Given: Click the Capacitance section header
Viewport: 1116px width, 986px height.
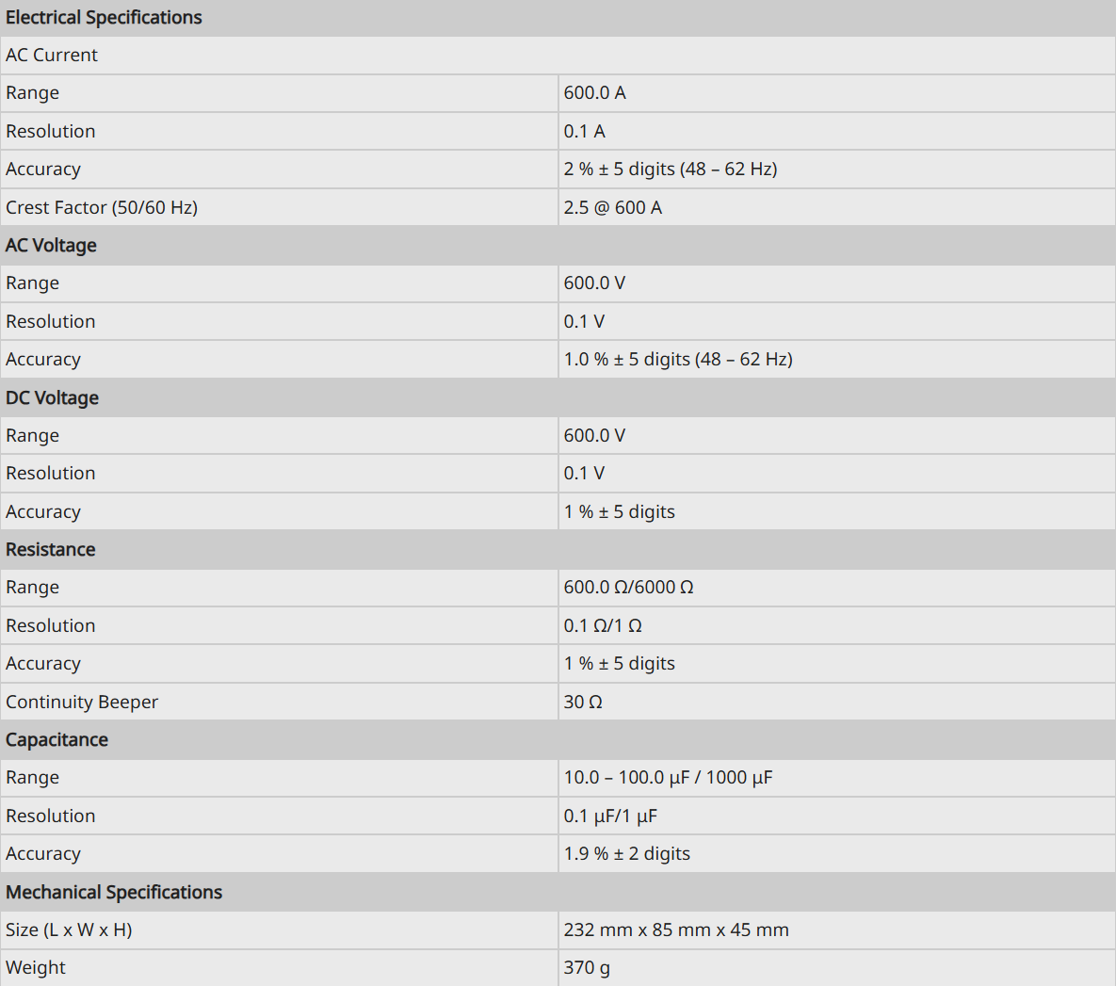Looking at the screenshot, I should (57, 739).
